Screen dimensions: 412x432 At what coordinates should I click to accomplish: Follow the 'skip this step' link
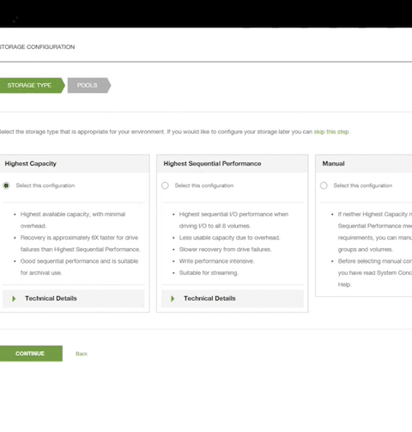331,131
